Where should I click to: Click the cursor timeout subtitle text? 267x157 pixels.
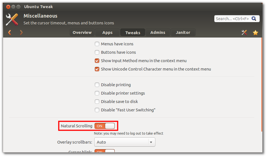click(69, 23)
